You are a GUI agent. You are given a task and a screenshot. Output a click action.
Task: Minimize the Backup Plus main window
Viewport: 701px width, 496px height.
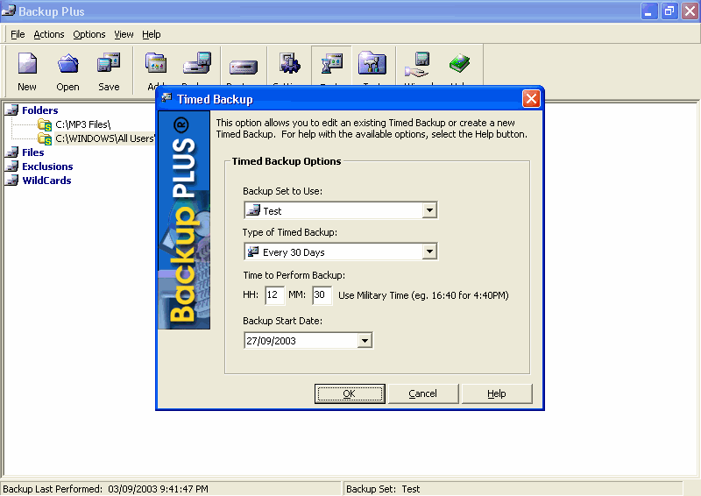649,11
